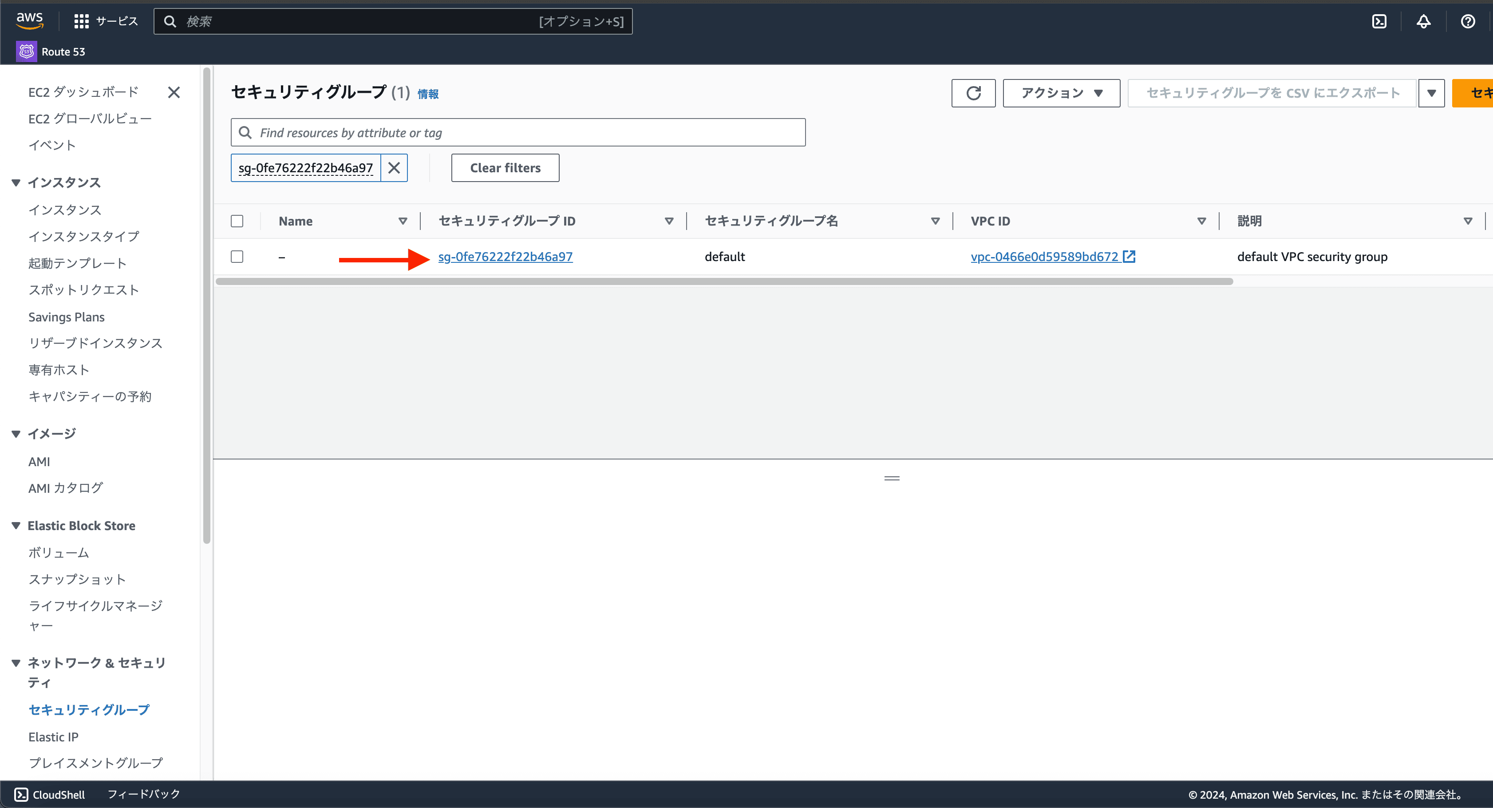
Task: Open CloudShell in the footer bar
Action: [x=50, y=794]
